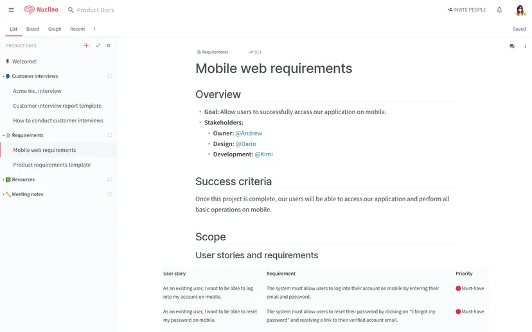Click the red Must-have dot in reset password row
Viewport: 532px width, 332px height.
point(458,311)
